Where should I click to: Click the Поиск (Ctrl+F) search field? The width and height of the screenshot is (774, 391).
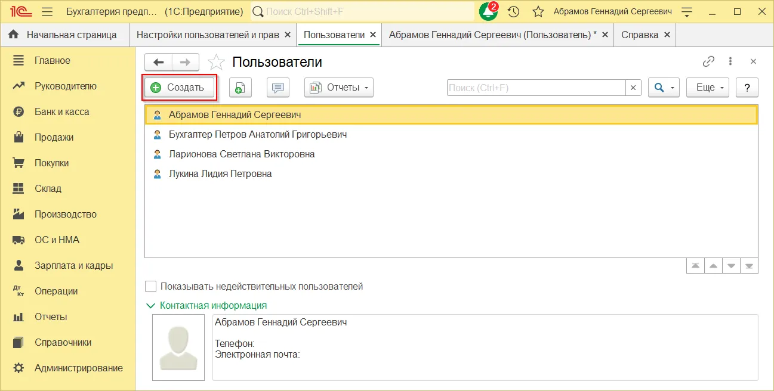coord(536,88)
